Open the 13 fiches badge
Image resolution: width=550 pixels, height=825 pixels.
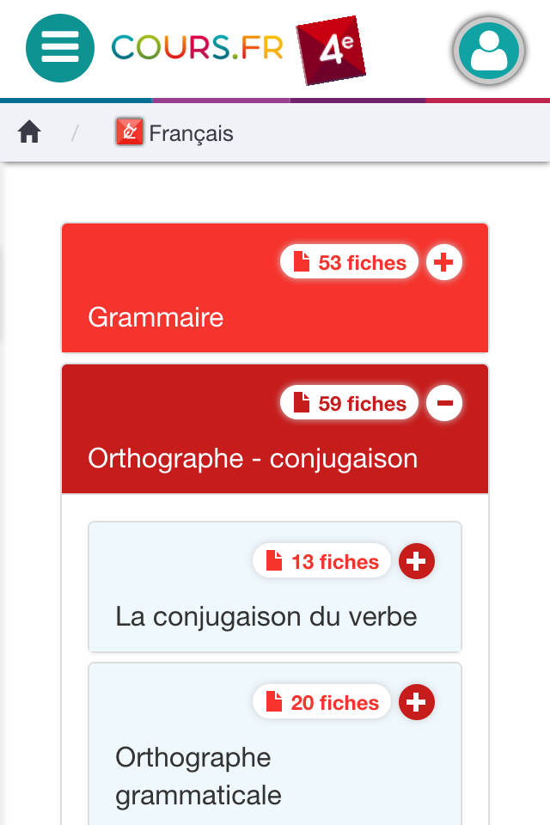coord(321,561)
